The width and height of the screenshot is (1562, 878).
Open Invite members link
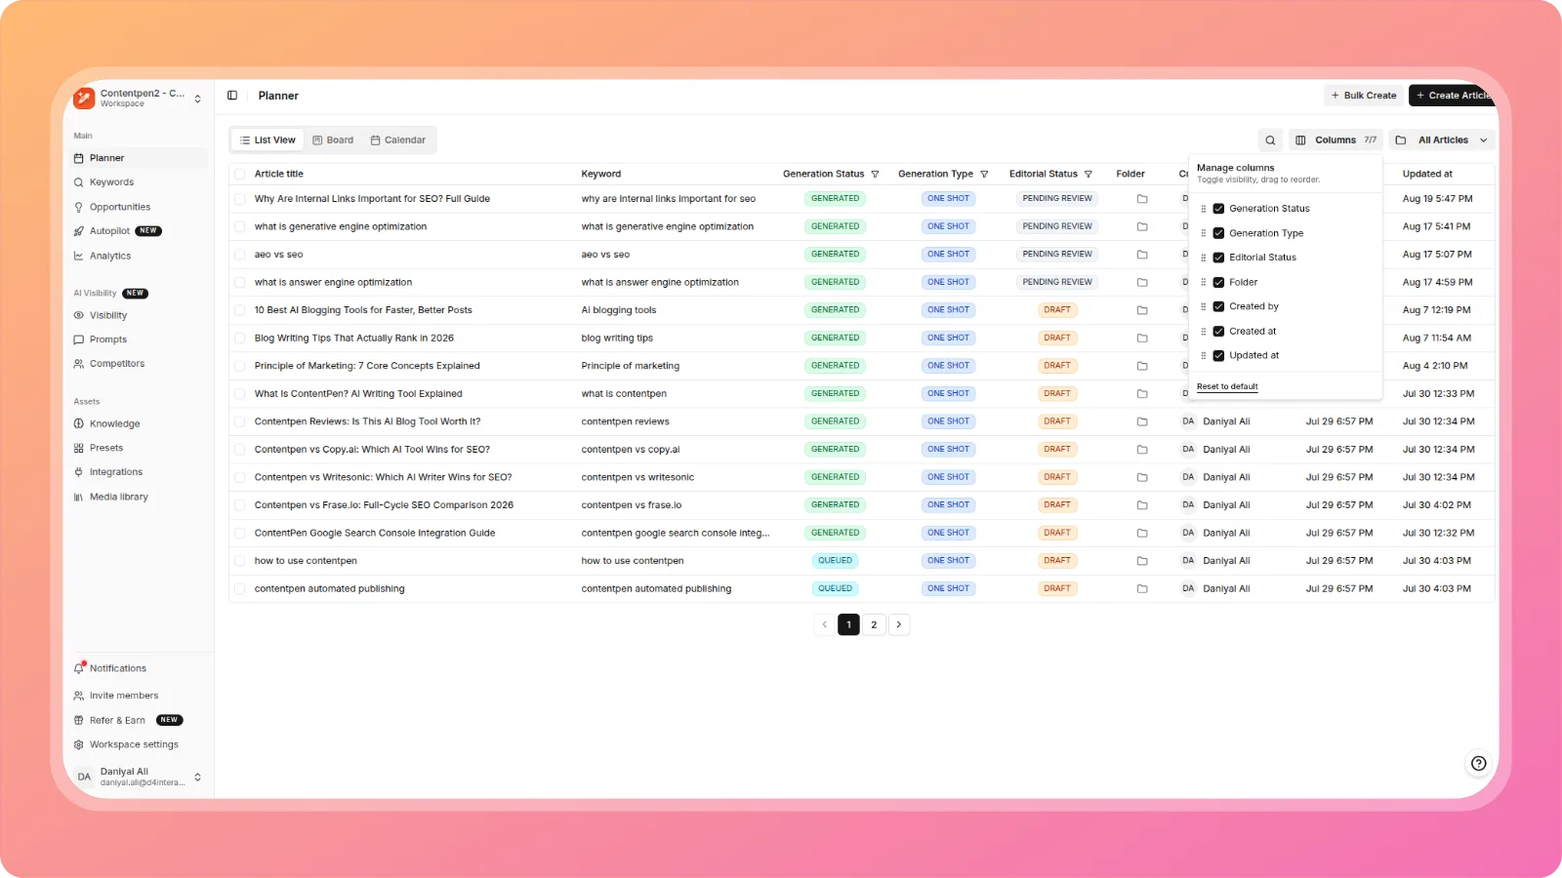(x=124, y=697)
